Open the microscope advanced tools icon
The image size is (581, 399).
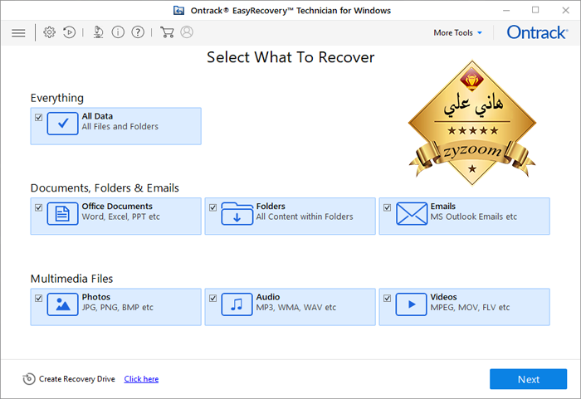pos(98,32)
